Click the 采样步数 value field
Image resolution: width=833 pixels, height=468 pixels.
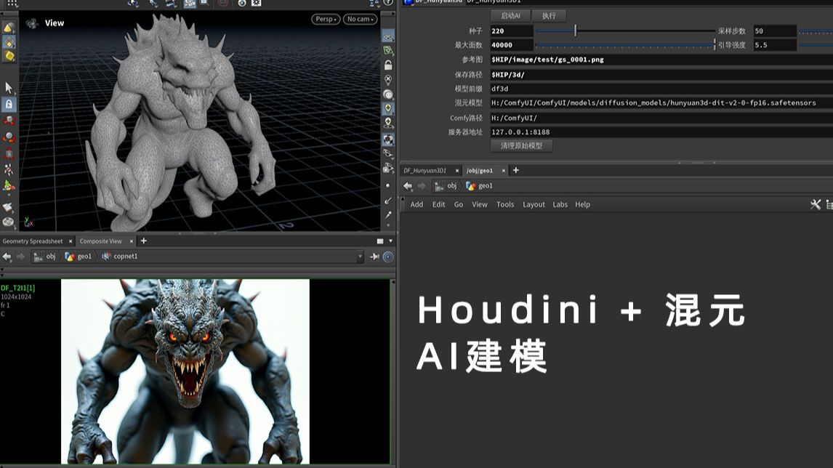click(x=775, y=31)
